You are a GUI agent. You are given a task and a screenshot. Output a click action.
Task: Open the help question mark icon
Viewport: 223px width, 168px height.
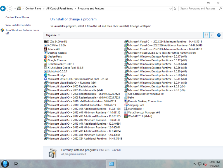[219, 35]
